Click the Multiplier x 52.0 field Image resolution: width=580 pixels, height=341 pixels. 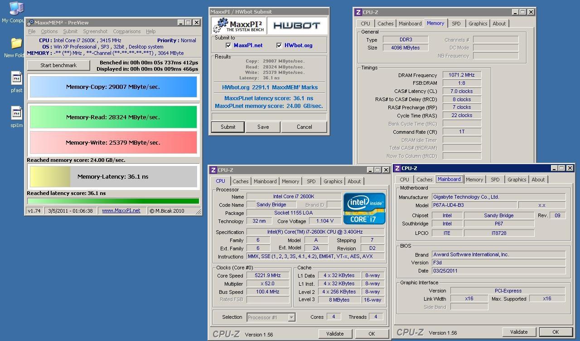pyautogui.click(x=268, y=283)
